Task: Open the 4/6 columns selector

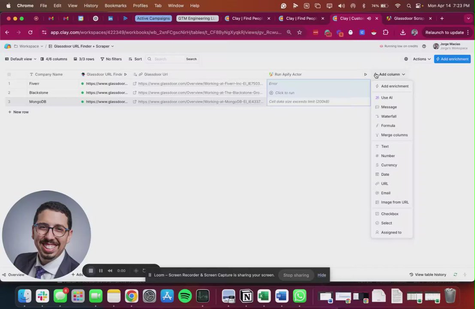Action: [54, 59]
